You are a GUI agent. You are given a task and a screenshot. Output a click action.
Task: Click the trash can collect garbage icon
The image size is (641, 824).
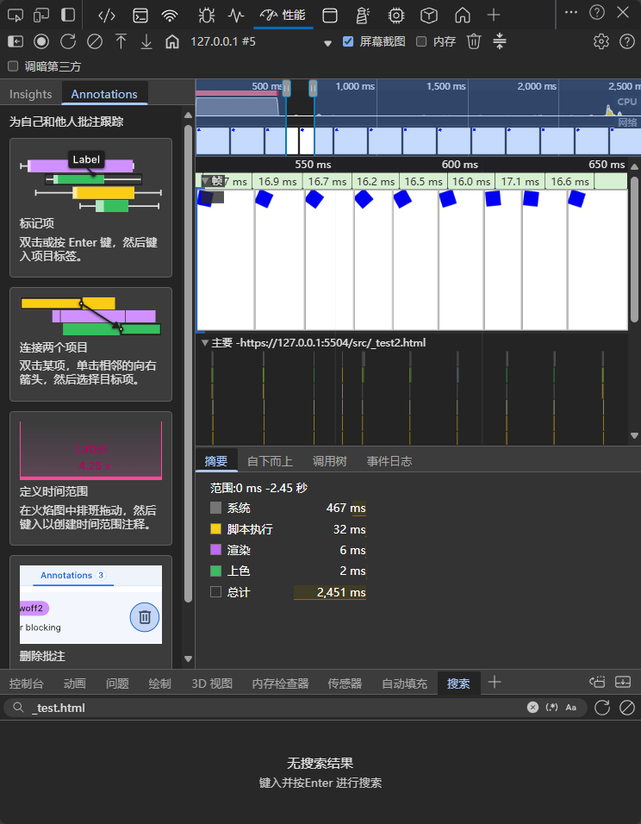474,41
